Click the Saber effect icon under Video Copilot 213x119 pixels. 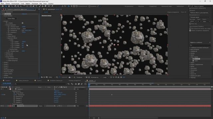click(x=193, y=61)
